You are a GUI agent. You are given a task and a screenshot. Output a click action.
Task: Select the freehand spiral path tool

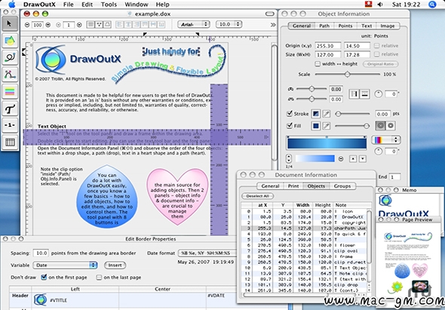[x=10, y=57]
